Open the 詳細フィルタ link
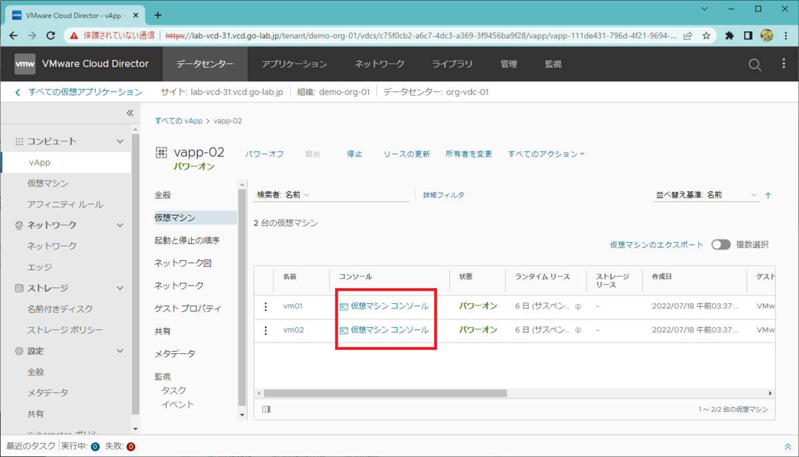This screenshot has width=799, height=457. tap(444, 195)
